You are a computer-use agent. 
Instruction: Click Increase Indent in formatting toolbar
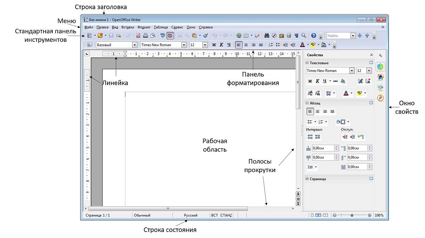[293, 45]
